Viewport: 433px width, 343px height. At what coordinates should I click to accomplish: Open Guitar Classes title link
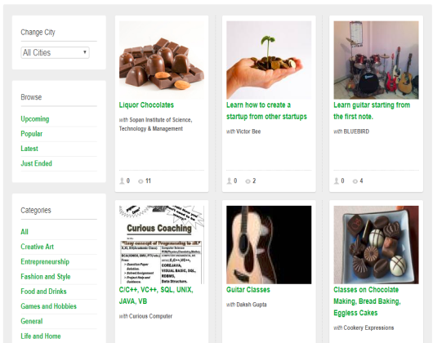248,290
